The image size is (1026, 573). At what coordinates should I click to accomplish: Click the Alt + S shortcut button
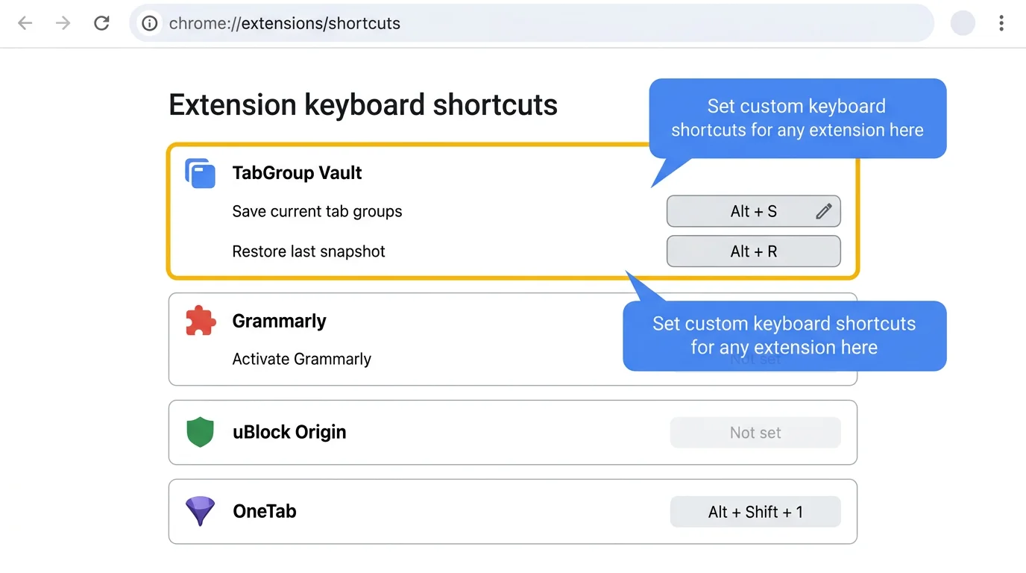pyautogui.click(x=746, y=211)
